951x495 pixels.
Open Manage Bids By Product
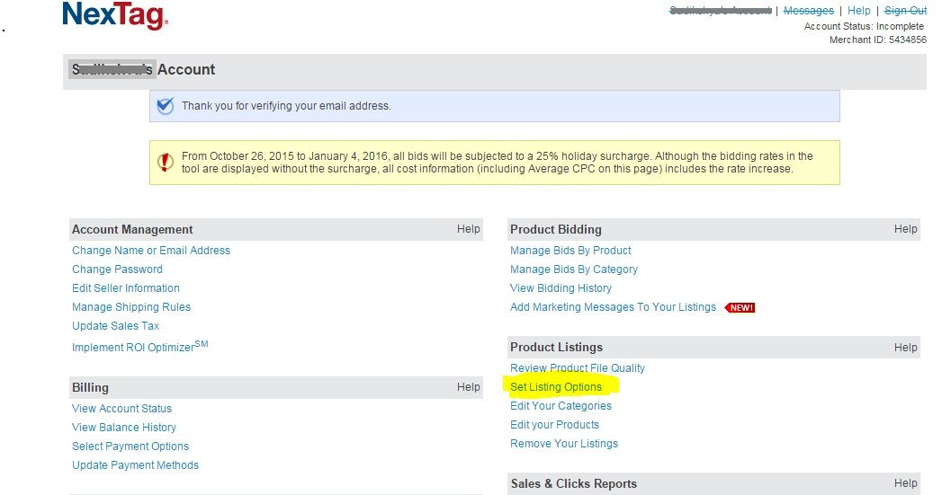(570, 251)
